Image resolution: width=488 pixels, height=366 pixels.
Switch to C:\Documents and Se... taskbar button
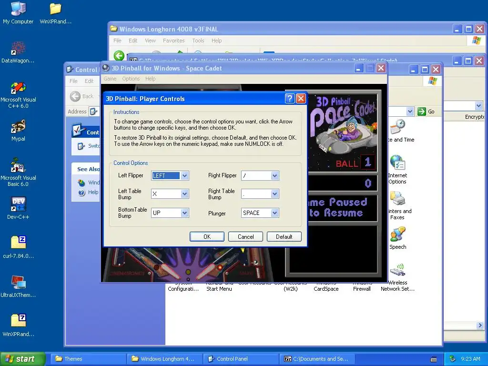pos(318,359)
